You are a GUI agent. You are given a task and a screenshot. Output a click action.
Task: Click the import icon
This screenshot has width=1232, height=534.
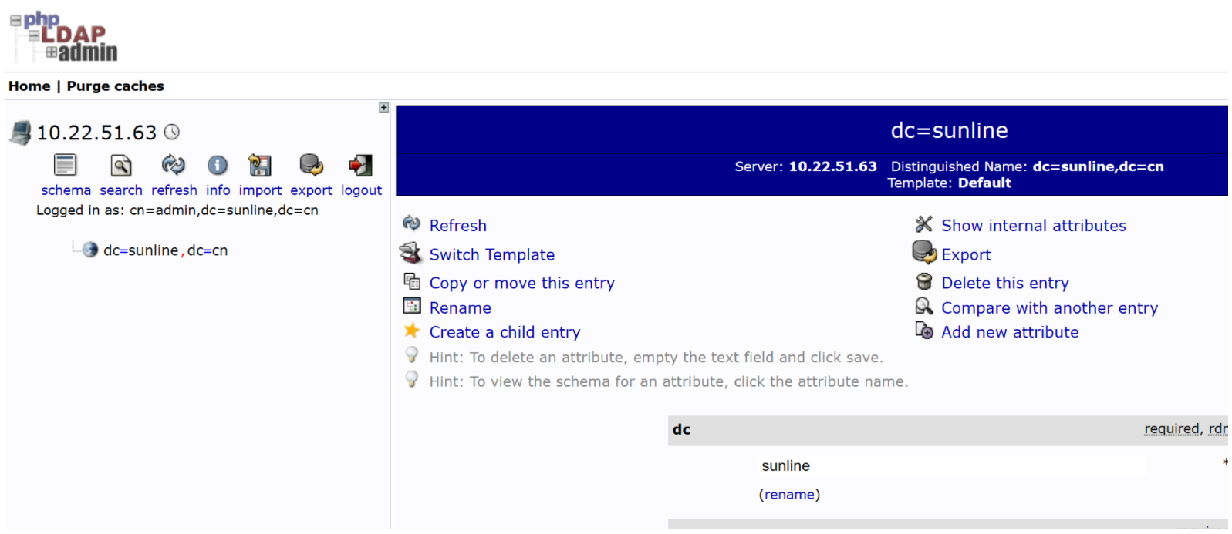(260, 165)
